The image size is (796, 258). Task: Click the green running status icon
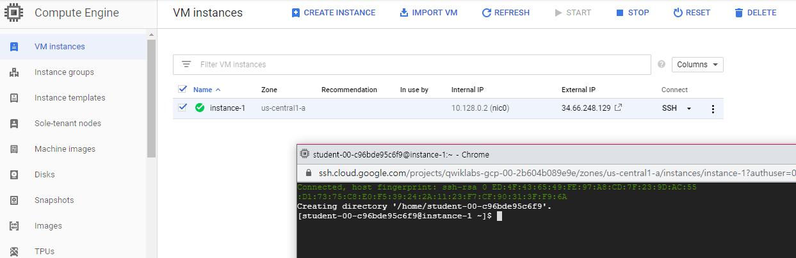(200, 108)
